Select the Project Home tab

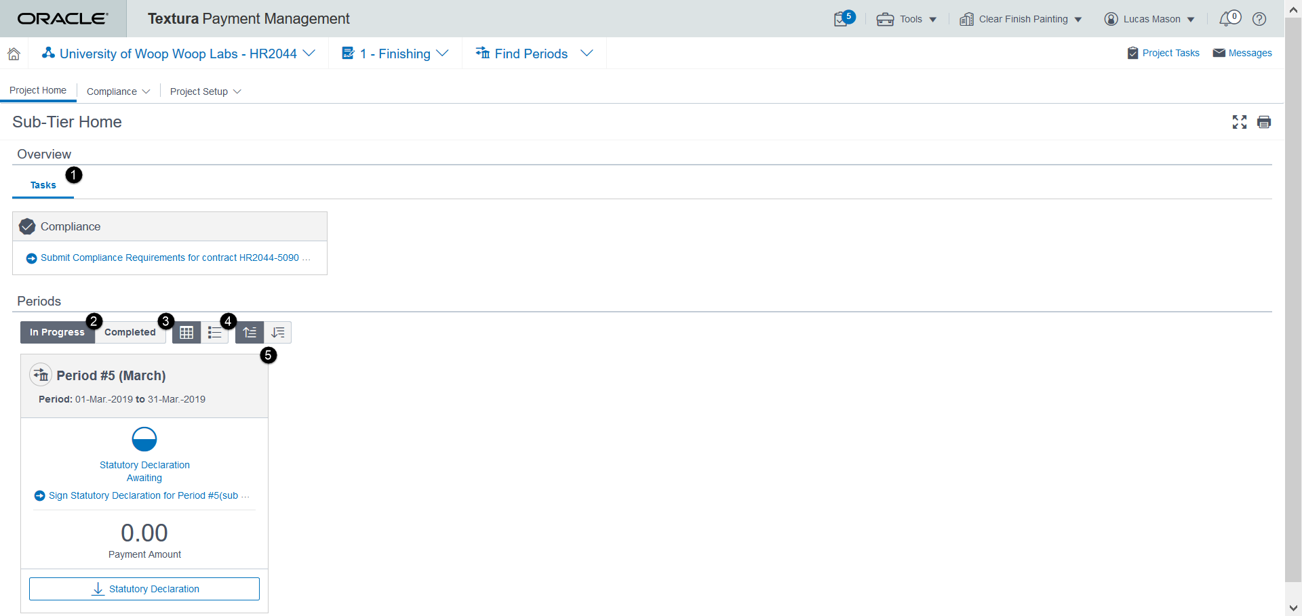click(38, 90)
